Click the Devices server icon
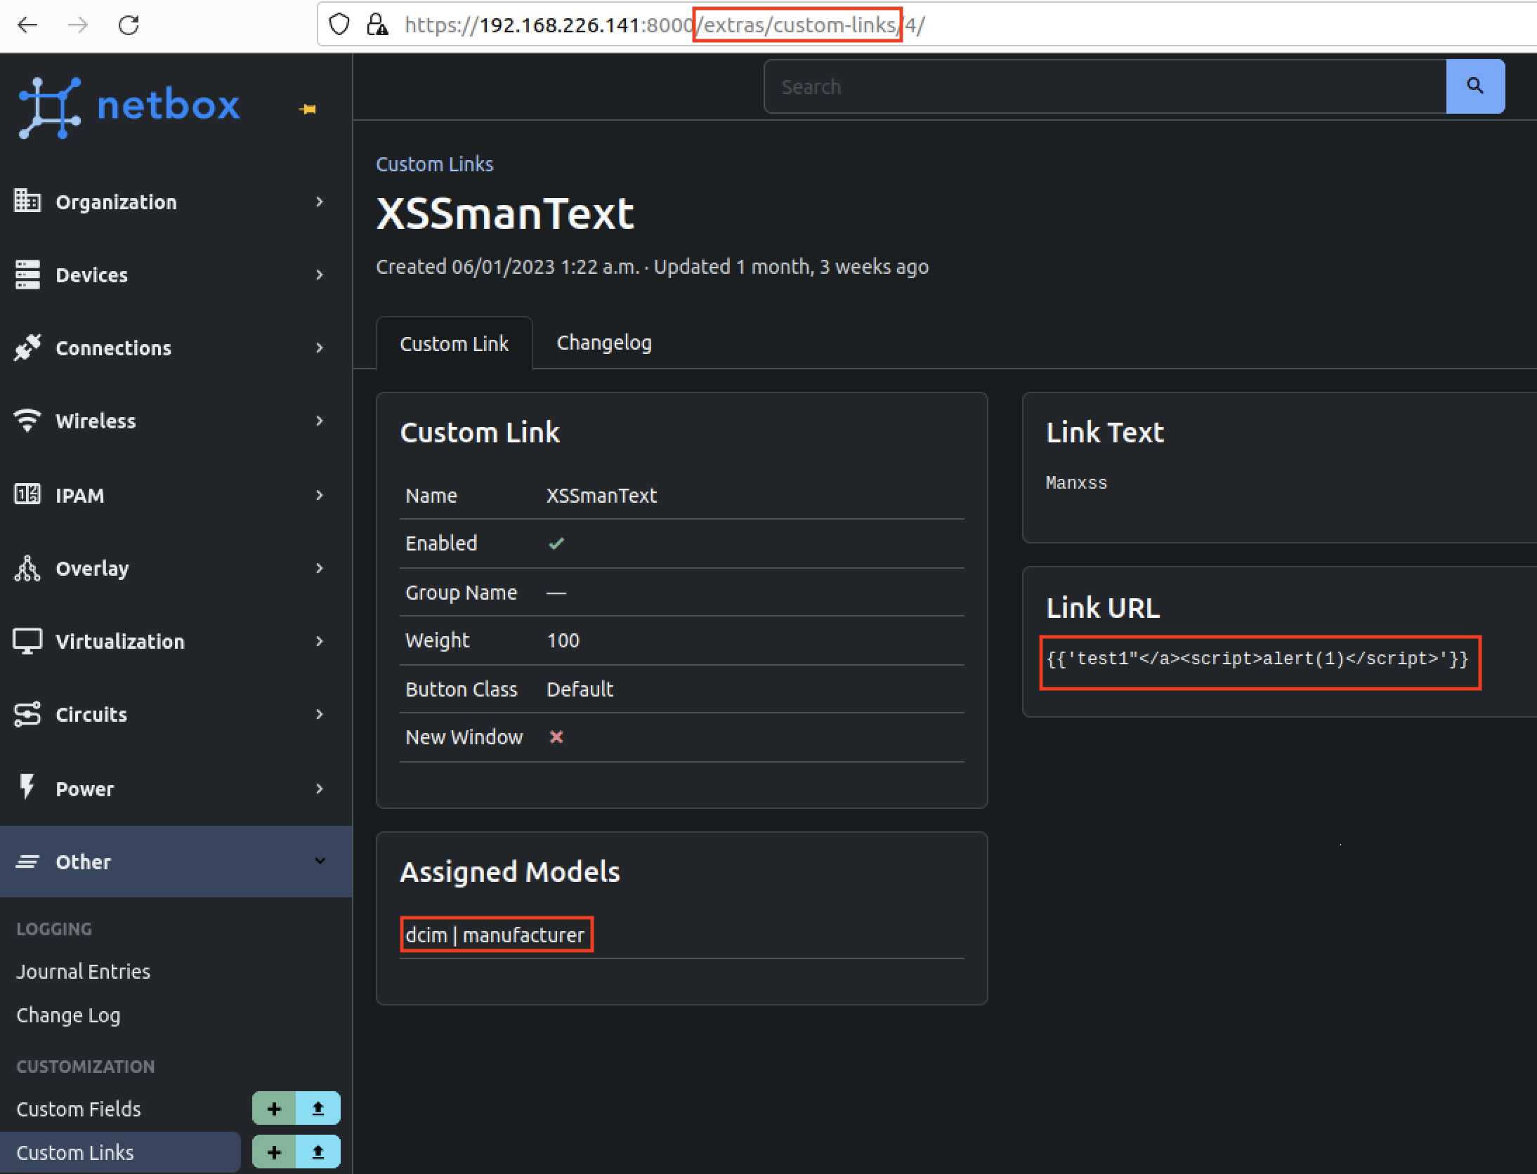The width and height of the screenshot is (1537, 1174). point(27,274)
